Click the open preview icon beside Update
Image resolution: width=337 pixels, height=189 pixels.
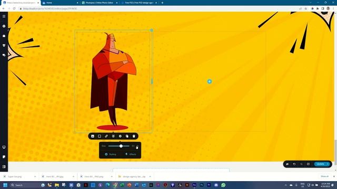click(308, 164)
